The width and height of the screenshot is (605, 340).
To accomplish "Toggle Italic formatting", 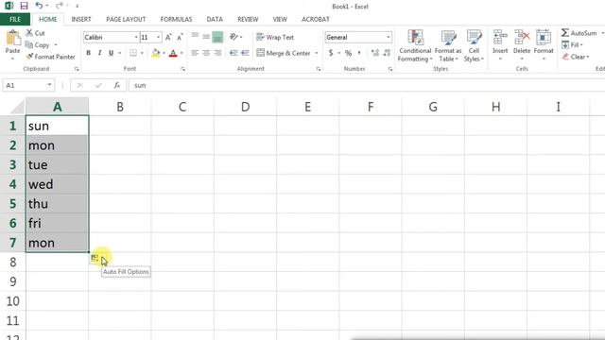I will (99, 53).
